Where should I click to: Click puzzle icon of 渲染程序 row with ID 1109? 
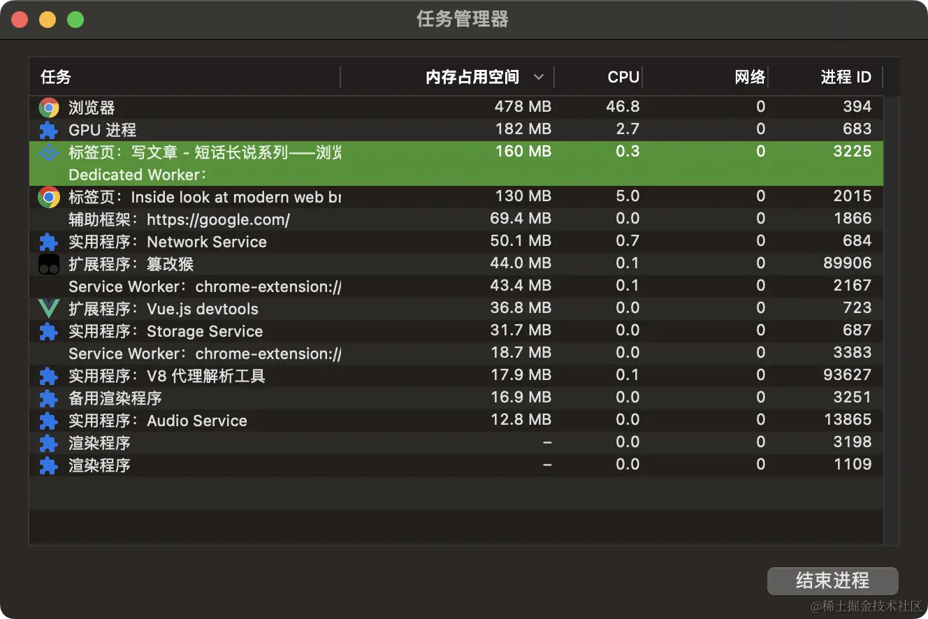48,465
